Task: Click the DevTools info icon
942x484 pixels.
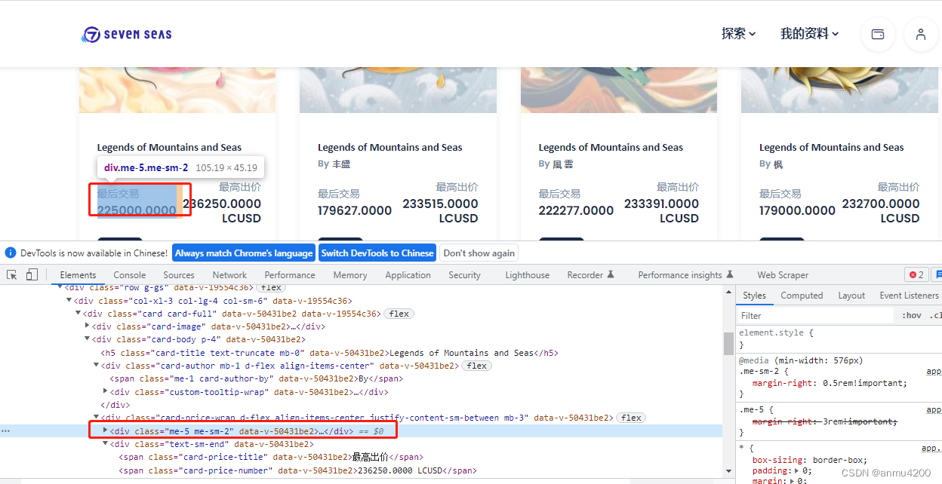Action: click(11, 253)
